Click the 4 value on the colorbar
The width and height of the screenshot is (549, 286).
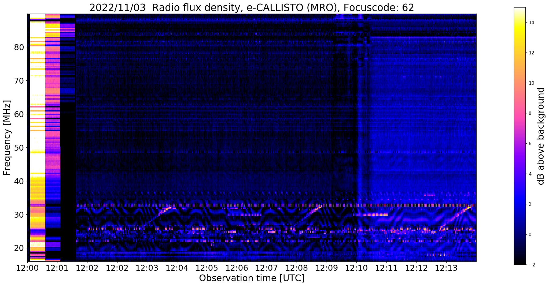tap(530, 174)
